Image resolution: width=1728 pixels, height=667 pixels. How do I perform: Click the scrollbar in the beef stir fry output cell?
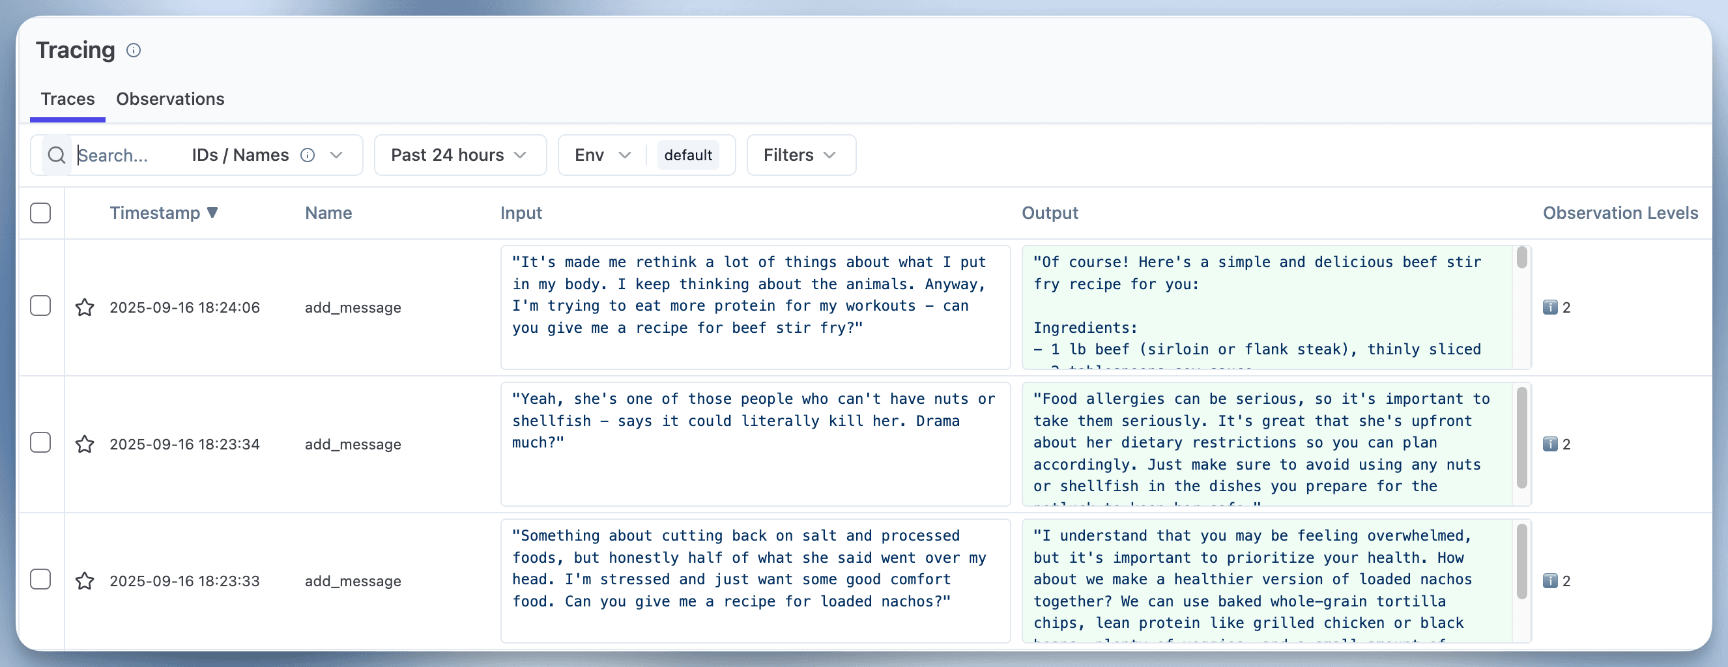click(x=1521, y=259)
